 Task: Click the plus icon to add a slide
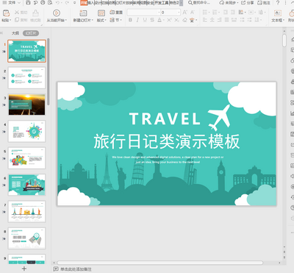[24, 269]
